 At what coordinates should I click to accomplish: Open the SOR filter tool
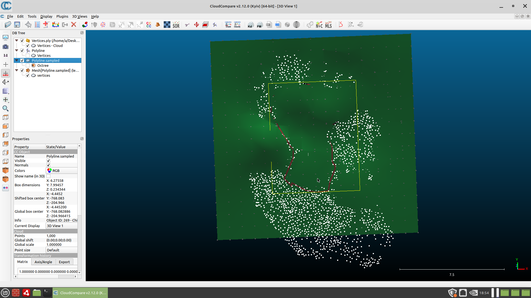pos(176,25)
